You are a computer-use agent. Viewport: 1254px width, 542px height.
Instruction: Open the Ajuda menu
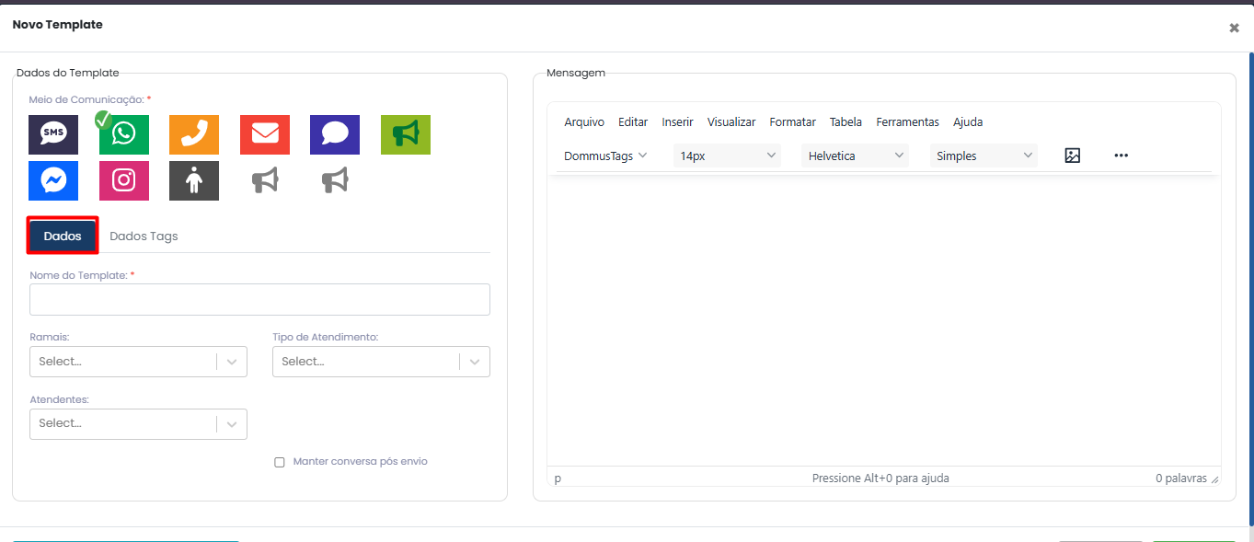click(x=968, y=121)
